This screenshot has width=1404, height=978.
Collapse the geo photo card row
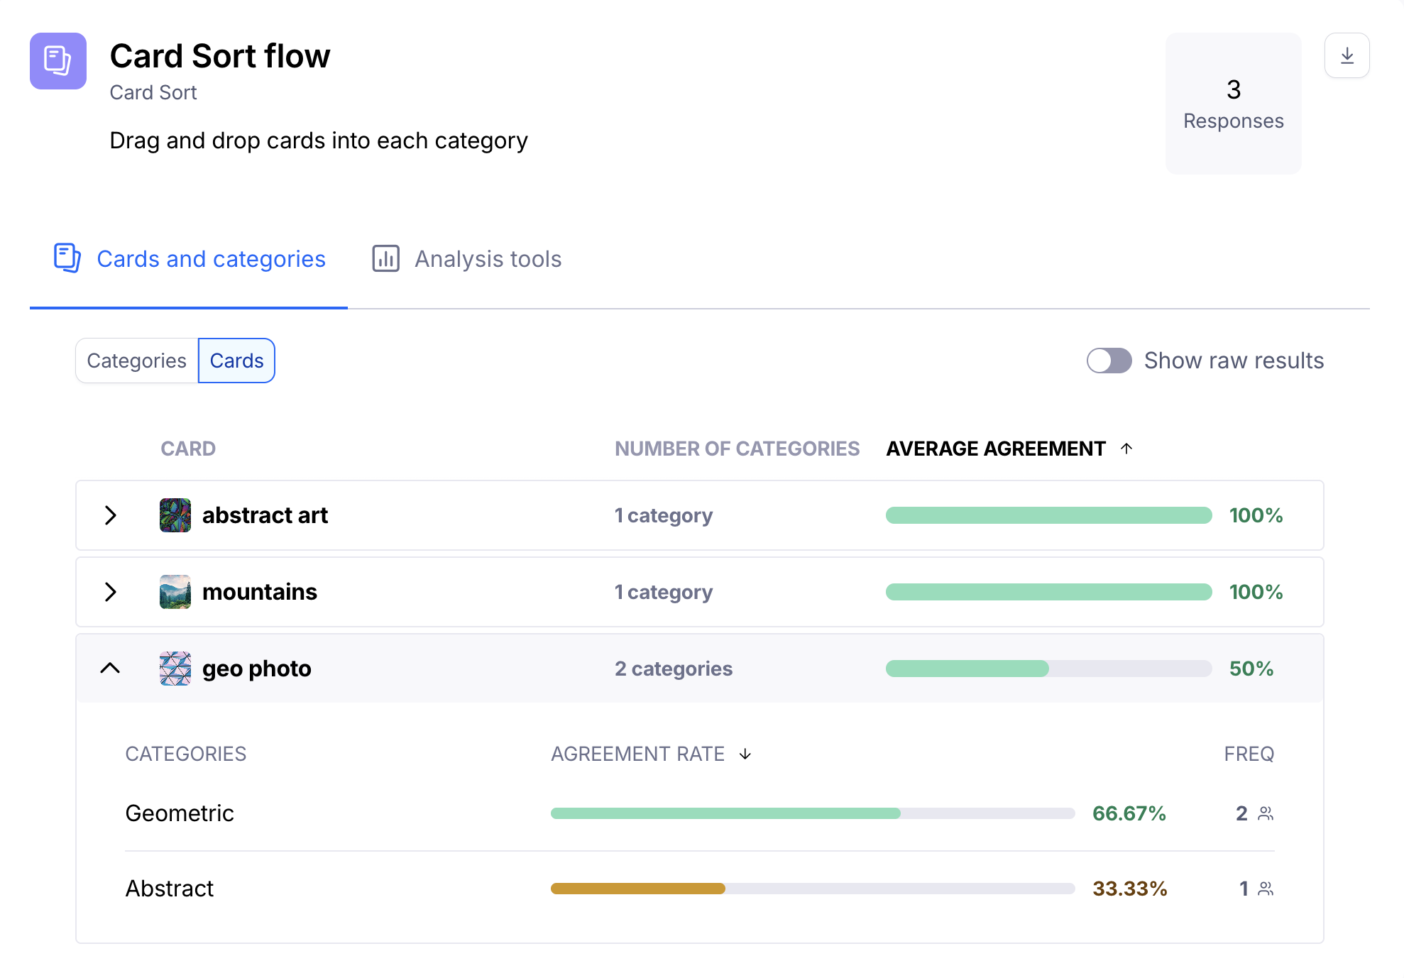tap(111, 669)
